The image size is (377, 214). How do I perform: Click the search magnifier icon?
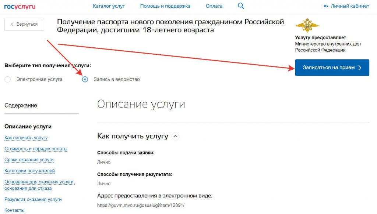click(241, 6)
